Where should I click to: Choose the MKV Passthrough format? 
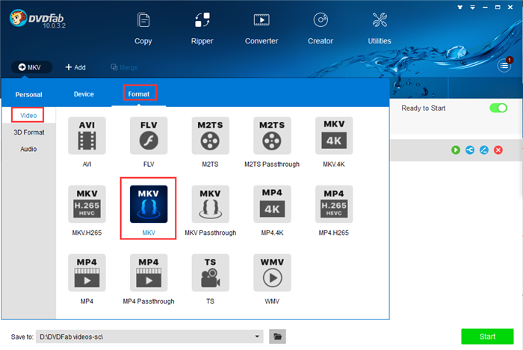(x=211, y=204)
